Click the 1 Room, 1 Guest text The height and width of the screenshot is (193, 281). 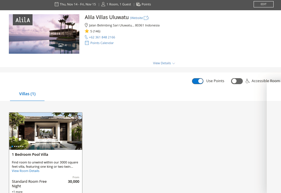(x=119, y=4)
